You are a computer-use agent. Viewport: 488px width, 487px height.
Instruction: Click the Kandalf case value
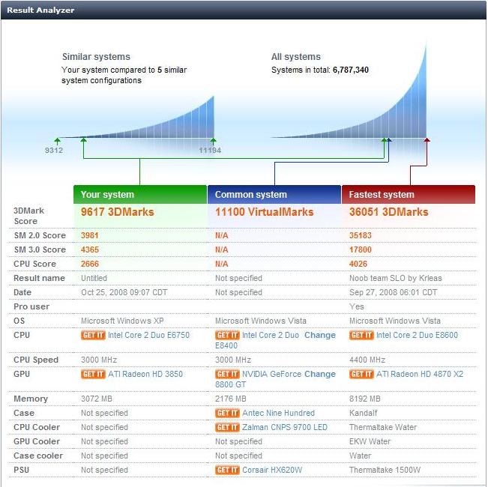[x=364, y=413]
